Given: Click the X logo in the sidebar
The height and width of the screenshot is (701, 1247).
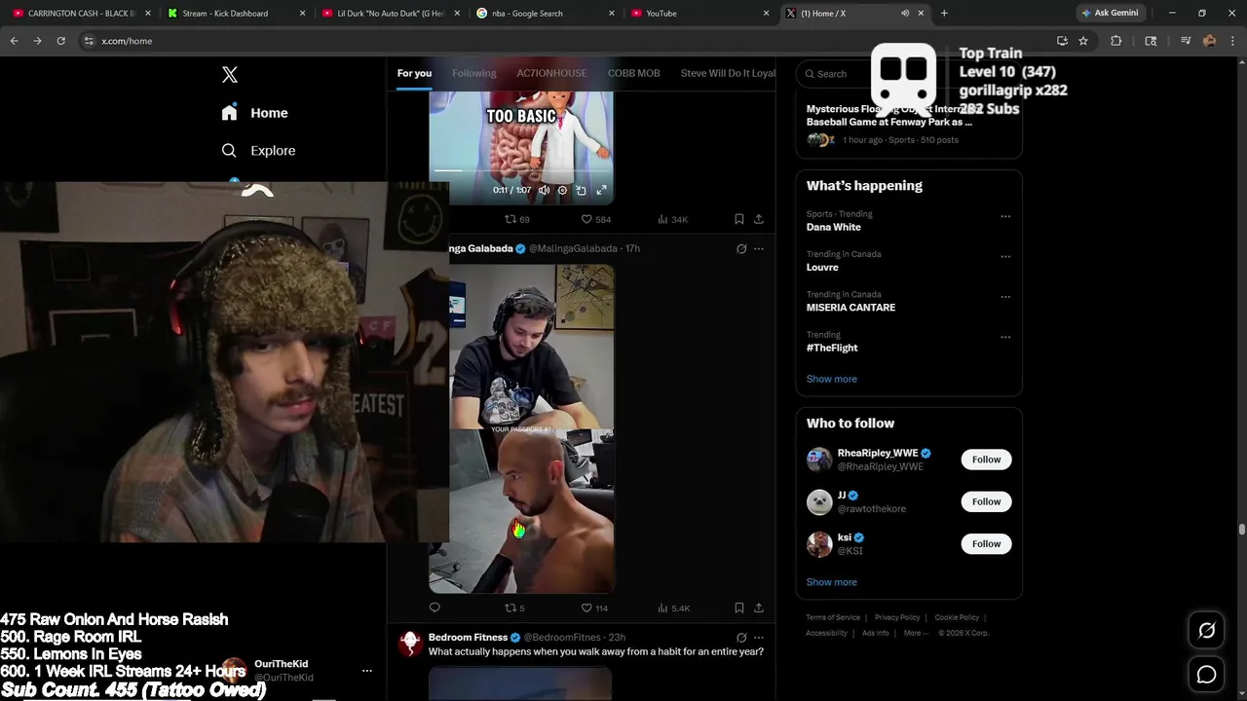Looking at the screenshot, I should tap(230, 75).
